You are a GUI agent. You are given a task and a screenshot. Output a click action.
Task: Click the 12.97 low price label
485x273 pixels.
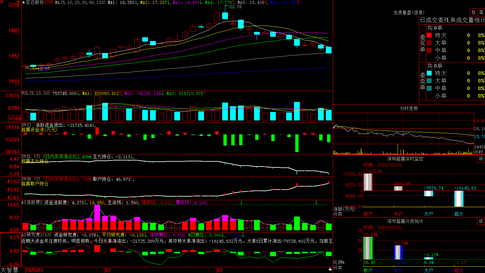43,69
